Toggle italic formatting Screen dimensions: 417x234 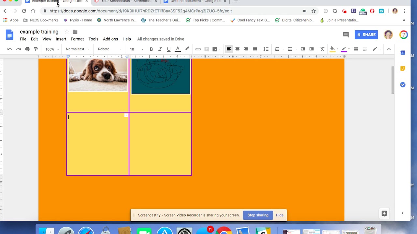tap(160, 49)
